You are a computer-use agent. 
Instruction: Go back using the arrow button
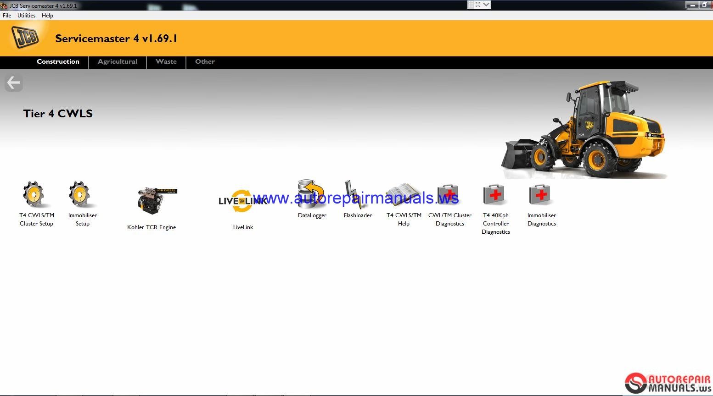[13, 82]
